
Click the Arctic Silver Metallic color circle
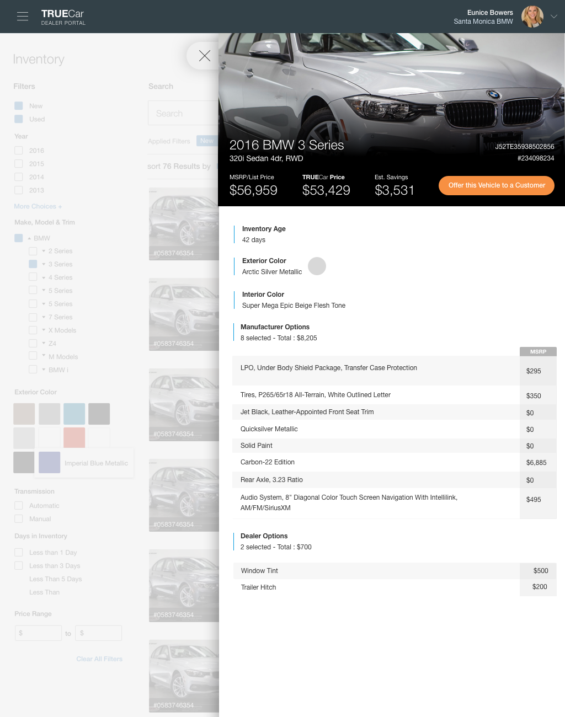317,266
